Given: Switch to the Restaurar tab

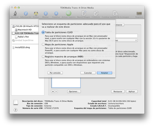Looking at the screenshot, I should (x=119, y=25).
